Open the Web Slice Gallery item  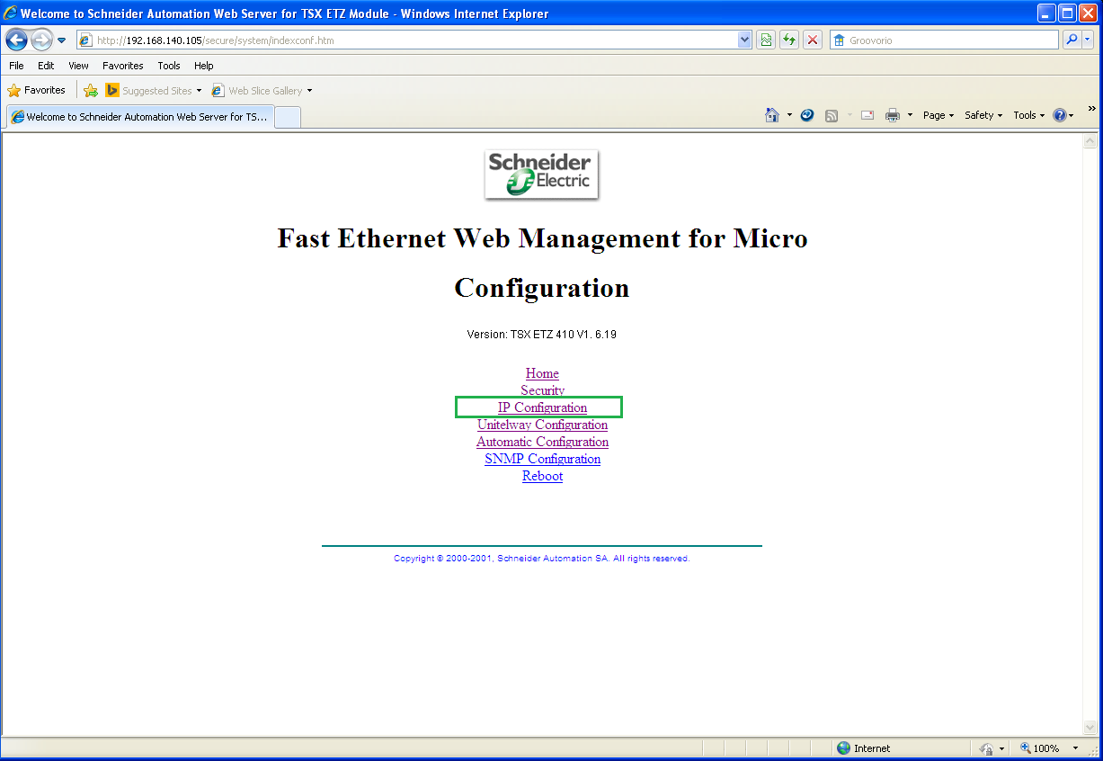(262, 90)
